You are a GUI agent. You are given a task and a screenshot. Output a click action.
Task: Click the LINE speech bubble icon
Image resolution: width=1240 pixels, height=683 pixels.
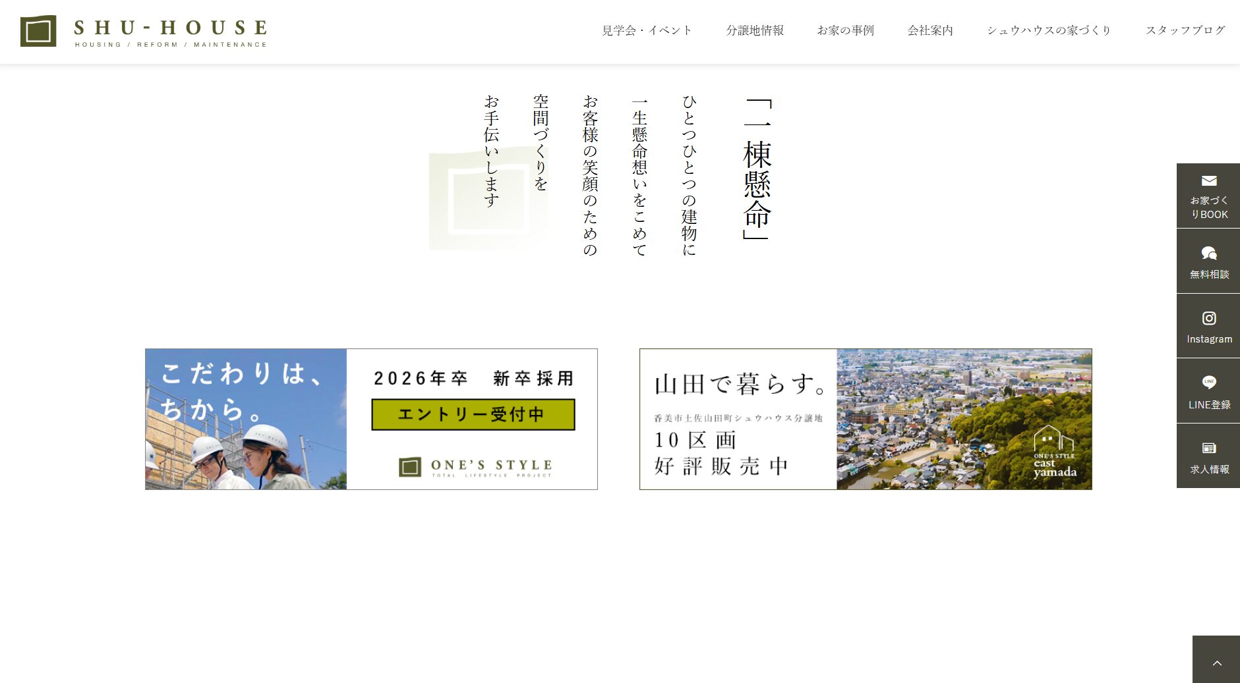[x=1208, y=382]
